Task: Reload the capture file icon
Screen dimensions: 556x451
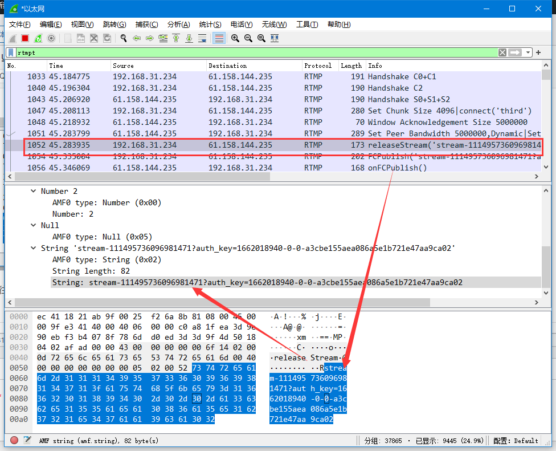Action: click(107, 38)
